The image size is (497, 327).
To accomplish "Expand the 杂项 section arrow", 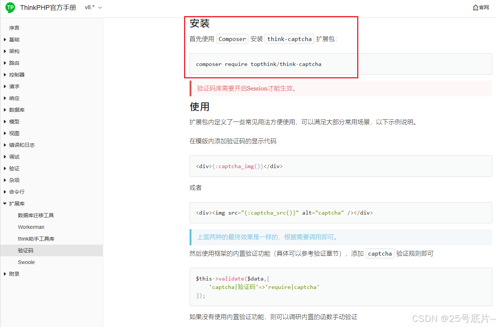I will pyautogui.click(x=5, y=180).
